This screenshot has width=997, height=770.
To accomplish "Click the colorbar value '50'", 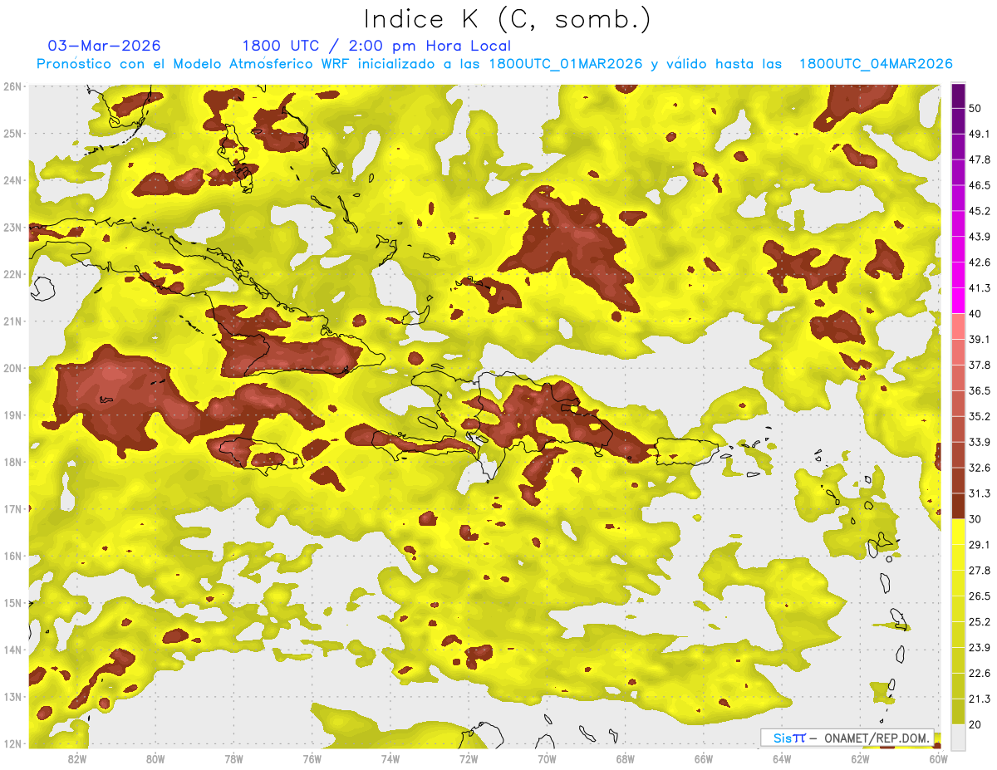I will click(x=975, y=107).
